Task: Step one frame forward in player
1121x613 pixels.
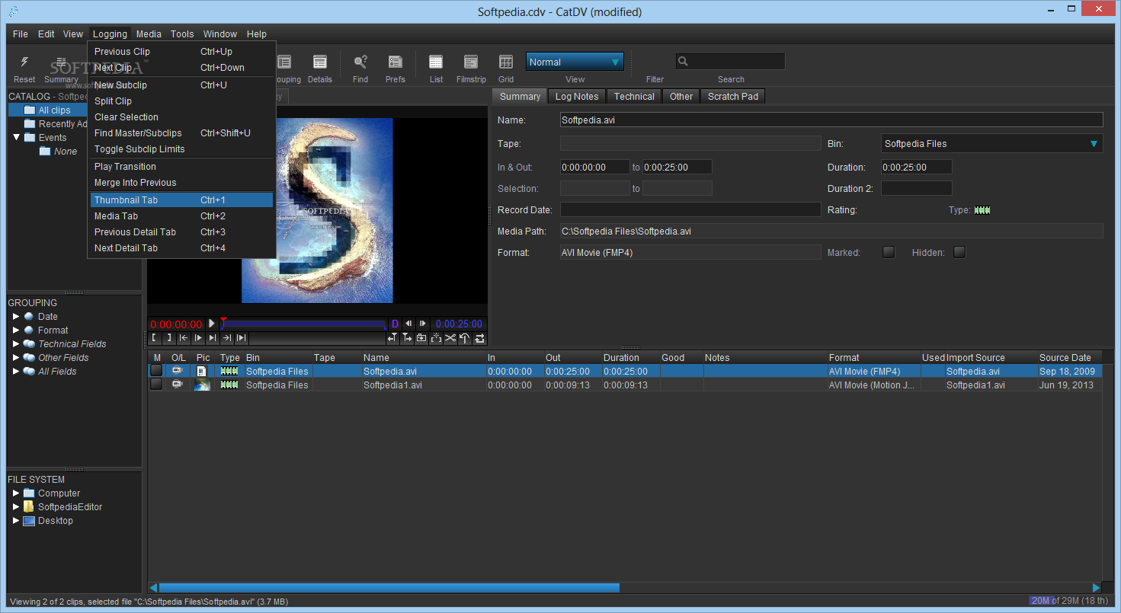Action: (423, 324)
